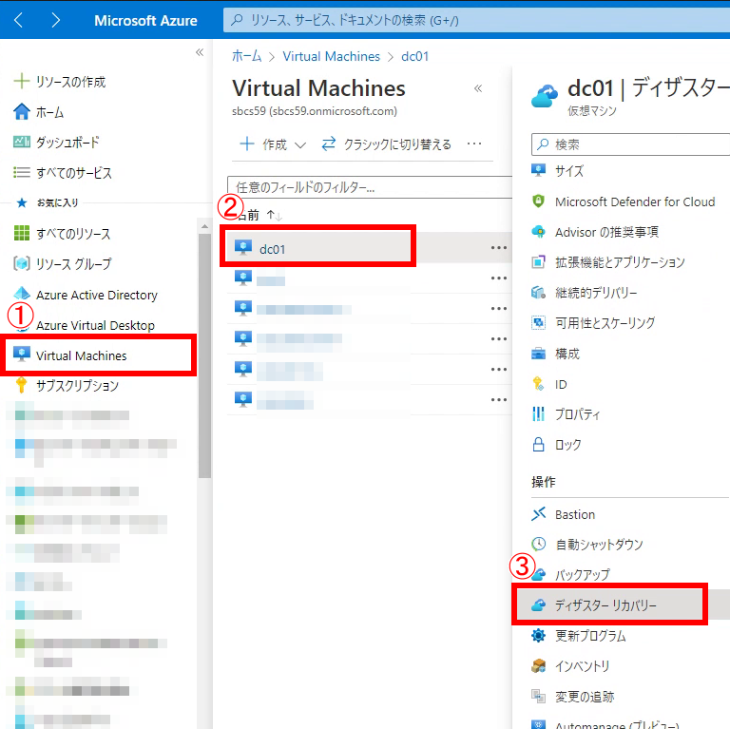Open 可用性とスケーリング
Screen dimensions: 730x729
coord(593,322)
